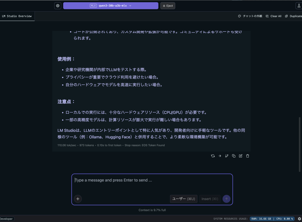Image resolution: width=302 pixels, height=222 pixels.
Task: Delete the assistant message with trash icon
Action: pos(248,156)
